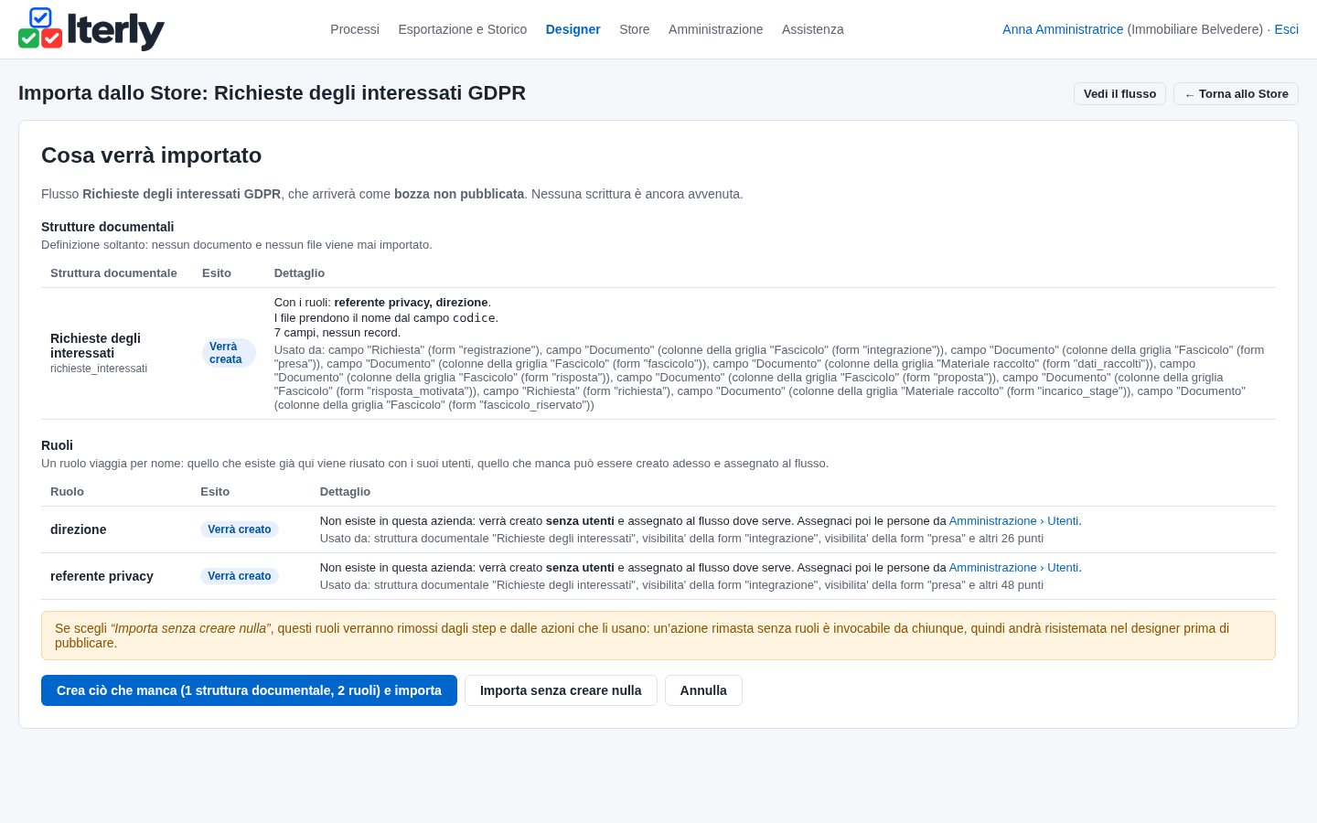Click the Vedi il flusso button
The image size is (1317, 823).
click(x=1119, y=94)
